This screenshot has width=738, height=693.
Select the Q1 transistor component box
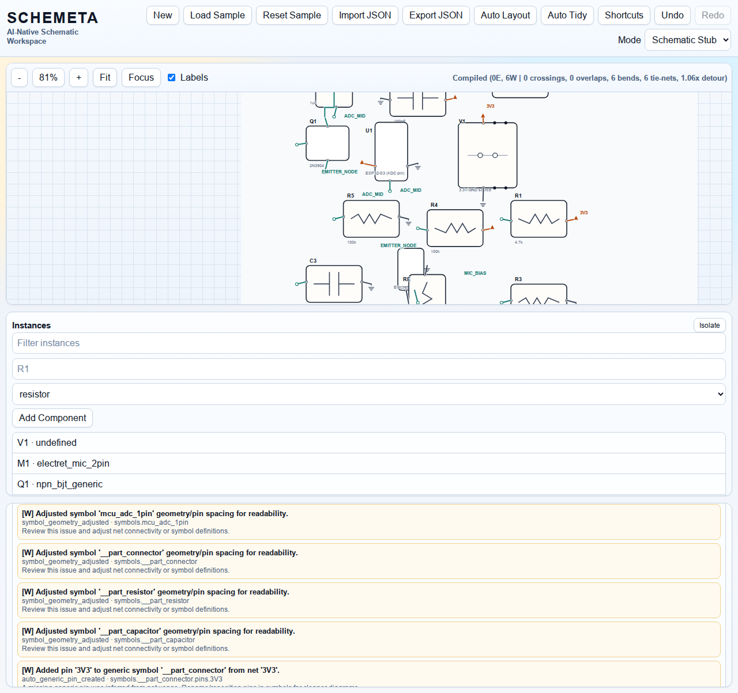click(327, 143)
